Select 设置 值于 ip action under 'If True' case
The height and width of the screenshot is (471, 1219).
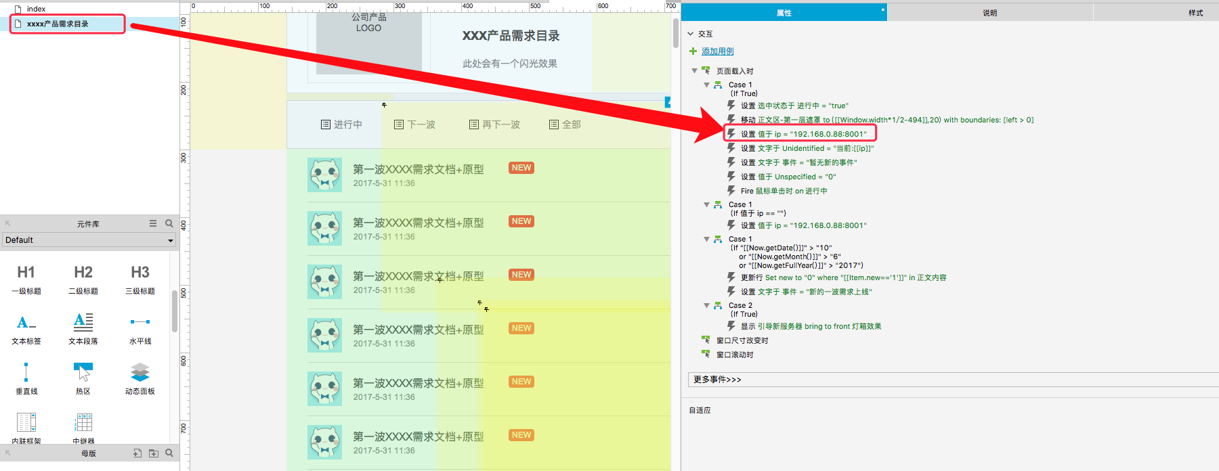tap(803, 134)
